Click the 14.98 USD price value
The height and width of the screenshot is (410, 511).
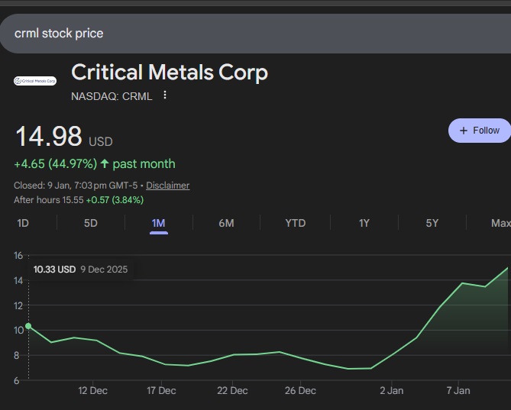click(x=49, y=137)
